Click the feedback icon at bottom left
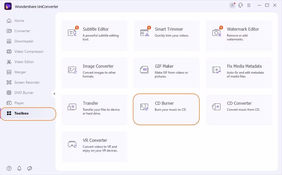282x175 pixels. pyautogui.click(x=30, y=168)
